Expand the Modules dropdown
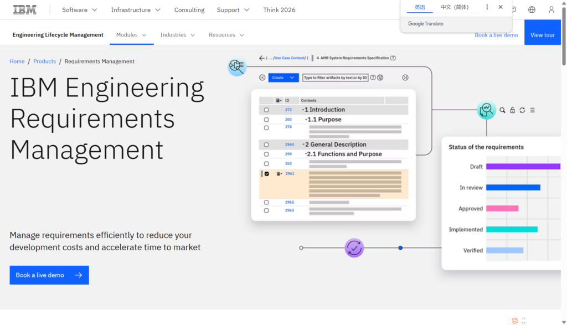 click(131, 35)
